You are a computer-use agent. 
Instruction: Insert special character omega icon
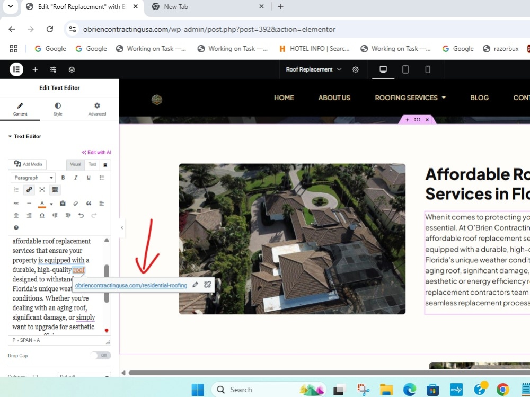coord(42,215)
